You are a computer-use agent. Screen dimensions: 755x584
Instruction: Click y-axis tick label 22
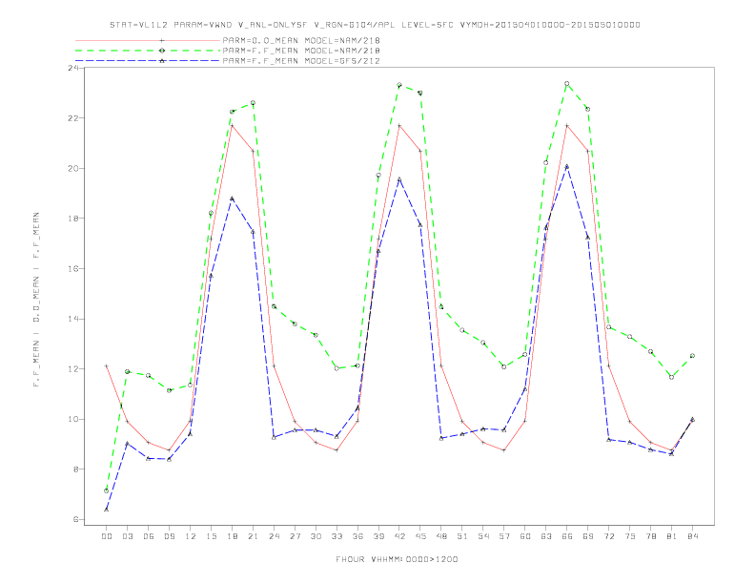pyautogui.click(x=73, y=118)
